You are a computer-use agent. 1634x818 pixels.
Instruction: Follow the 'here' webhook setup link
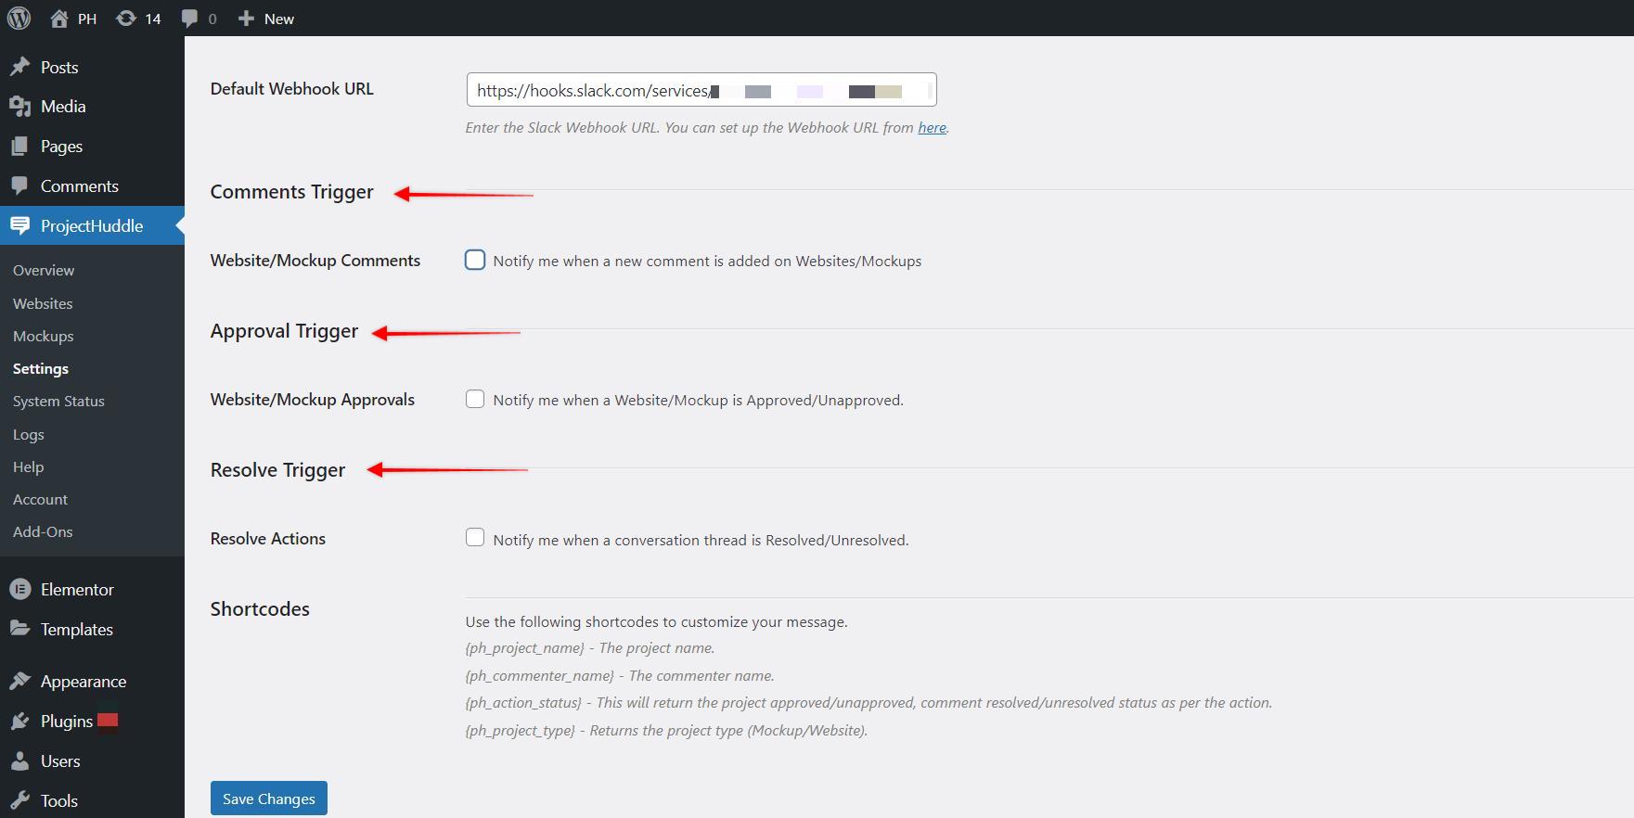pos(932,128)
